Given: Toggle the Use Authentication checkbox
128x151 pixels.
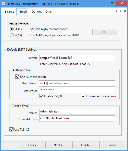Looking at the screenshot, I should (x=17, y=77).
